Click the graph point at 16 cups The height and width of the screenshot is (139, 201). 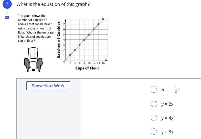click(103, 19)
